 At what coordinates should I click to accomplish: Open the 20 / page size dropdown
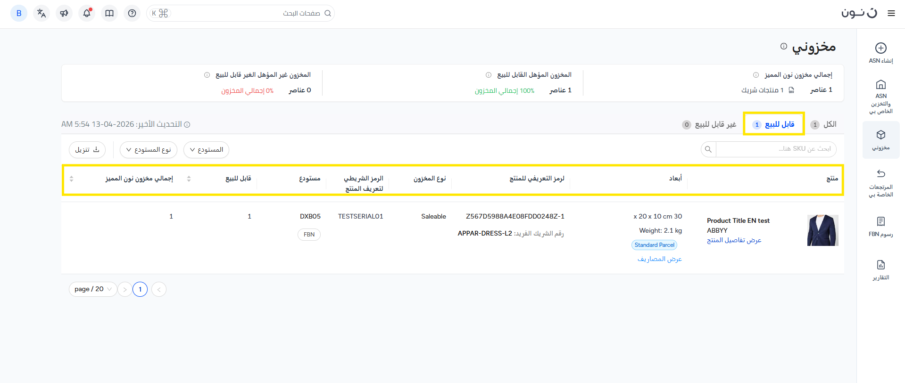93,289
